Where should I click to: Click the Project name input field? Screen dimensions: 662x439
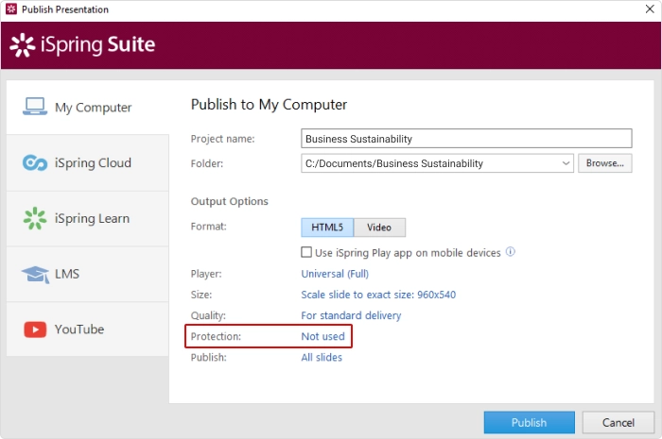(466, 139)
